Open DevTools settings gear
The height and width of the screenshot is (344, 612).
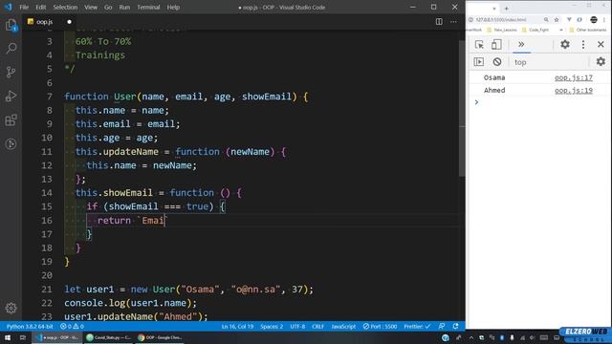pyautogui.click(x=565, y=45)
